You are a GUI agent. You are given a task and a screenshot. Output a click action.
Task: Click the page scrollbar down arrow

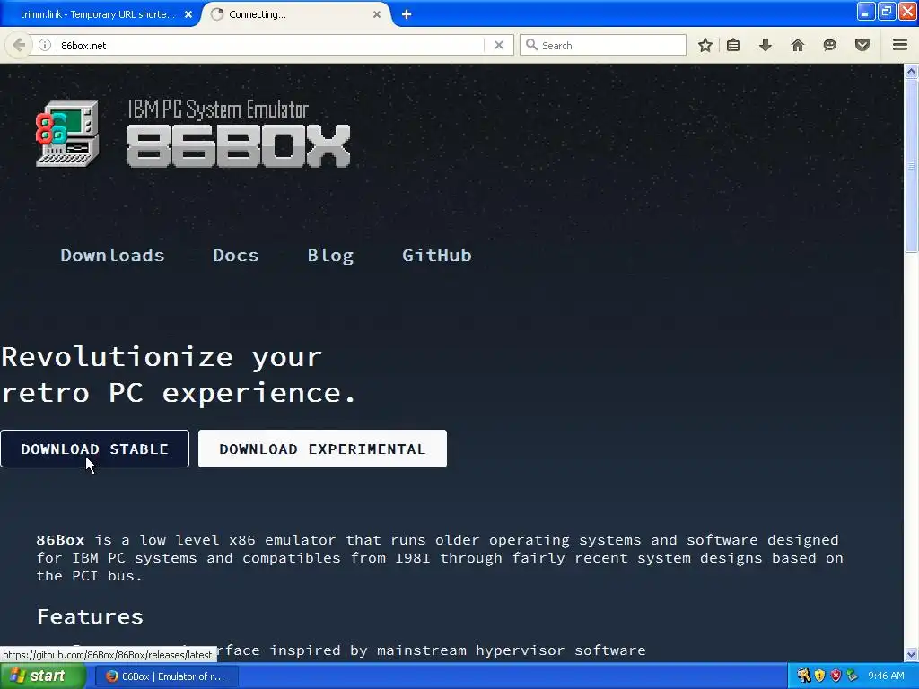point(912,654)
